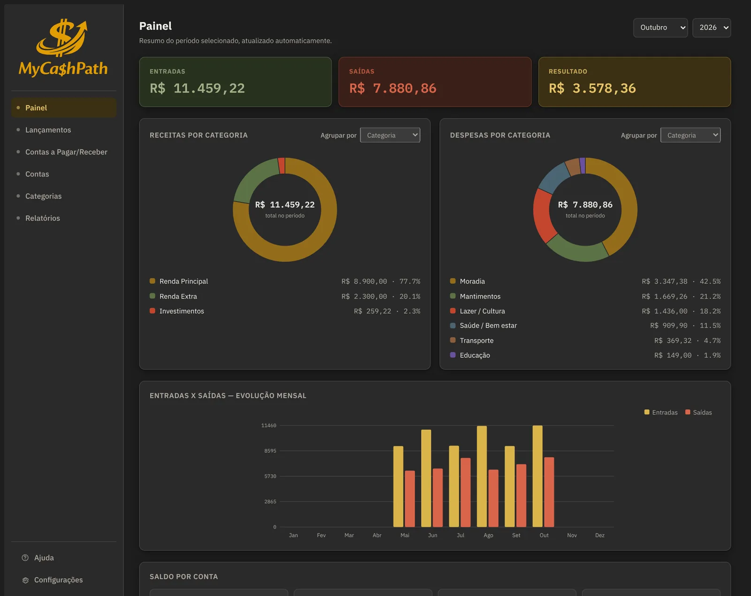
Task: Click the Educação color swatch
Action: click(x=453, y=355)
